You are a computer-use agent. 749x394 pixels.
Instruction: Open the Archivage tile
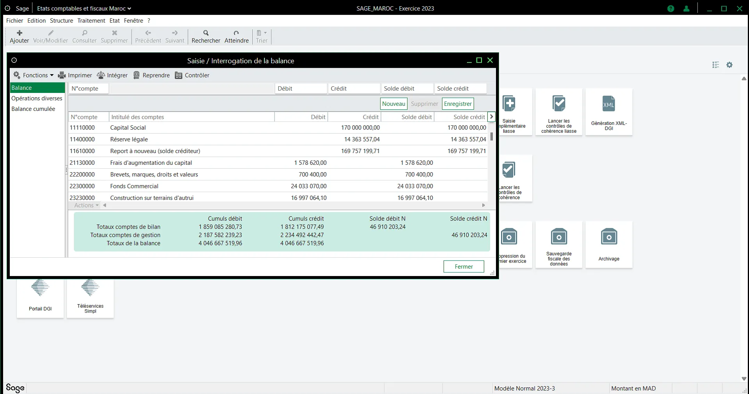point(609,244)
